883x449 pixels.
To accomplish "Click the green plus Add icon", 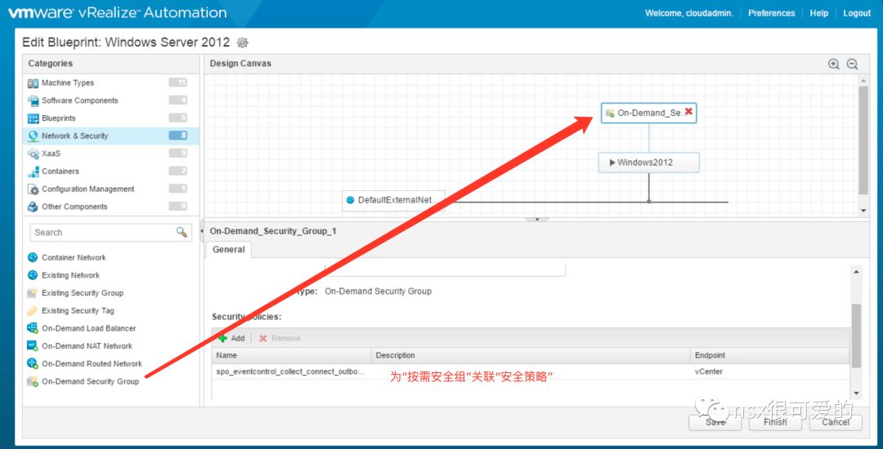I will (x=223, y=338).
